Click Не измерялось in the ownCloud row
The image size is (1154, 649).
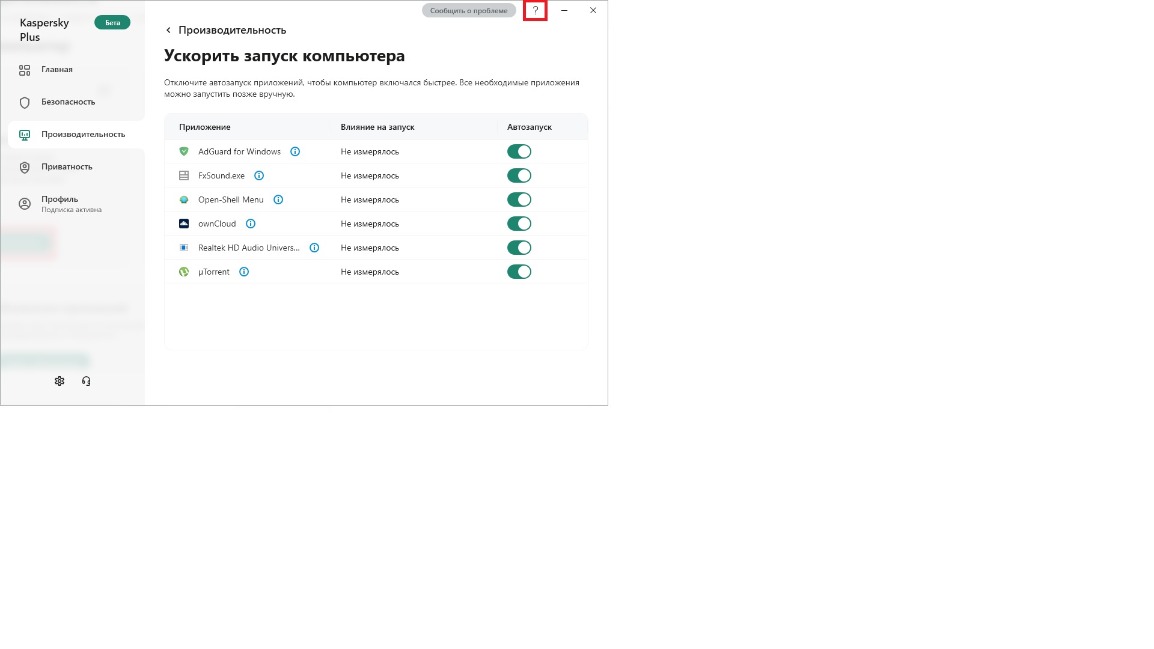370,224
